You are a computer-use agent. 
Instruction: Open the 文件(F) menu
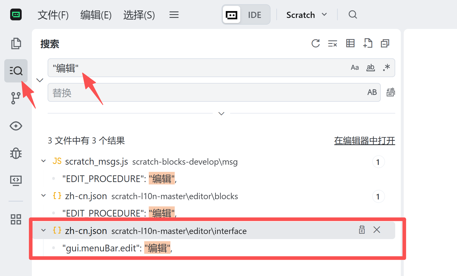point(53,15)
